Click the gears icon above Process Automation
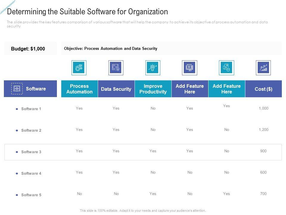Screen dimensions: 286x215 (x=79, y=68)
